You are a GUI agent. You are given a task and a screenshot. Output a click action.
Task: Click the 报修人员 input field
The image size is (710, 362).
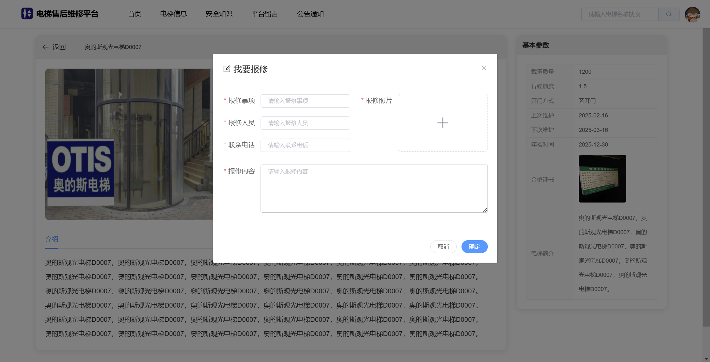[x=305, y=123]
